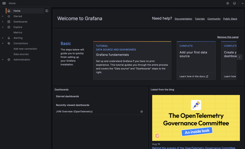Open Explore in the navigation menu
The image size is (245, 149).
point(18,27)
